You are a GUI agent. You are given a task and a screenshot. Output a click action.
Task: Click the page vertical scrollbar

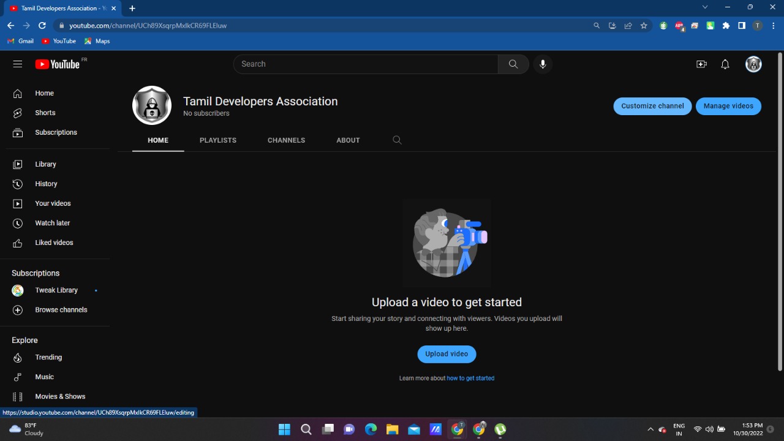(x=780, y=211)
